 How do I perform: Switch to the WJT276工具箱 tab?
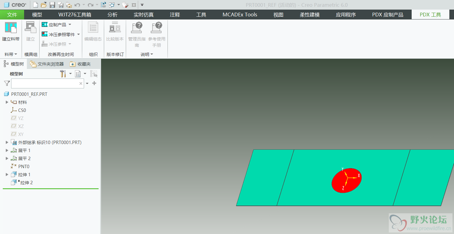(75, 15)
